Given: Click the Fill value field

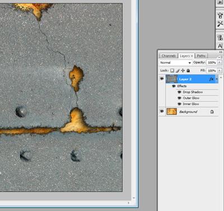Looking at the screenshot, I should [x=212, y=71].
